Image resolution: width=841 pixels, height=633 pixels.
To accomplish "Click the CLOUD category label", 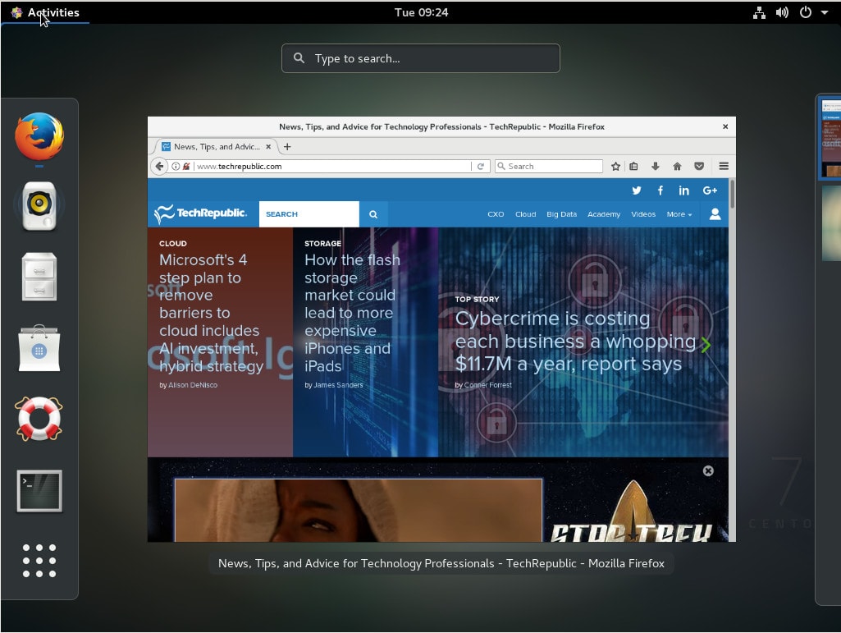I will (172, 243).
